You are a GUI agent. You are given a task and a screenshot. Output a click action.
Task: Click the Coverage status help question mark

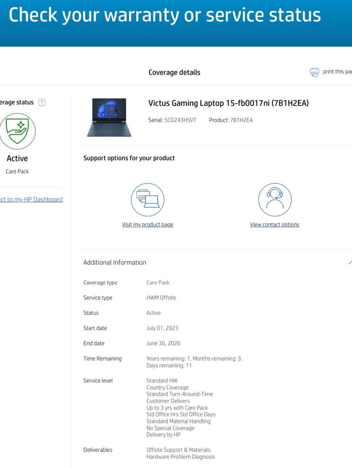coord(42,103)
